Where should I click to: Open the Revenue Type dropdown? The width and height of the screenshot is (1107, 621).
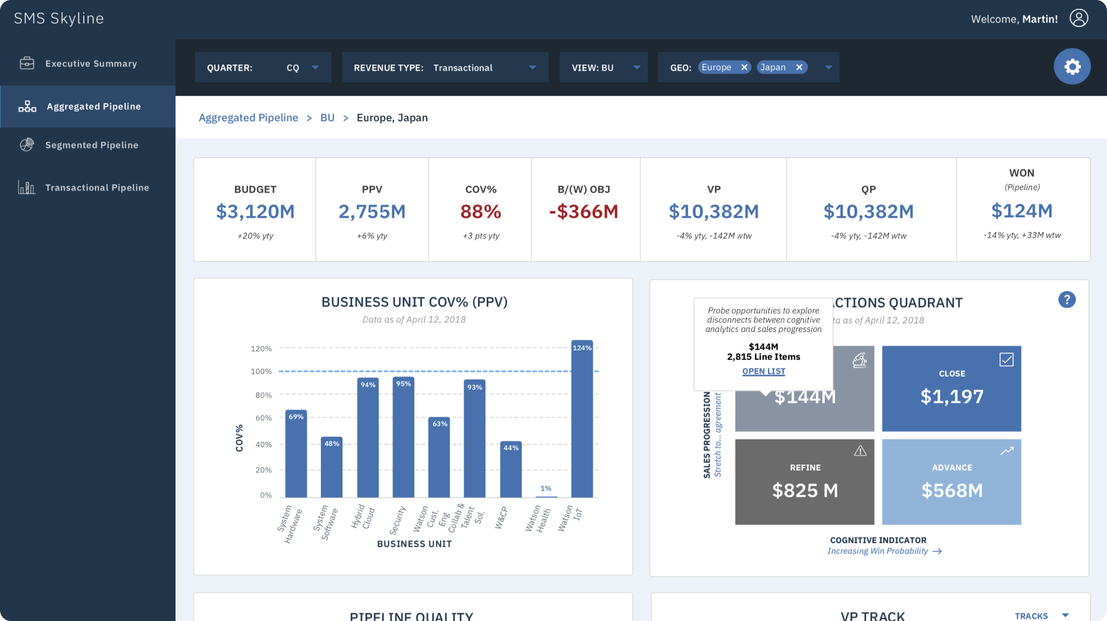532,67
